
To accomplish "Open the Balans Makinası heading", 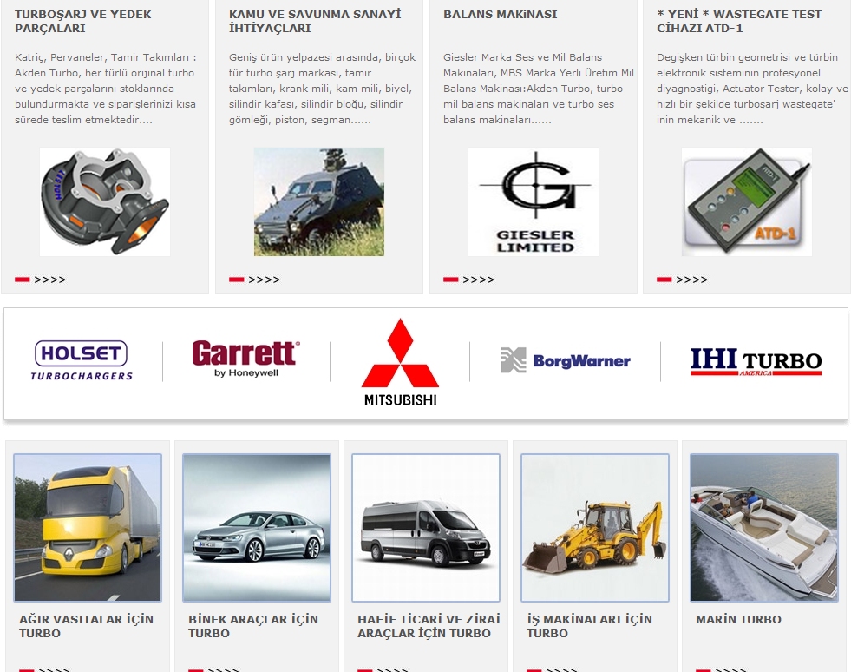I will coord(500,15).
